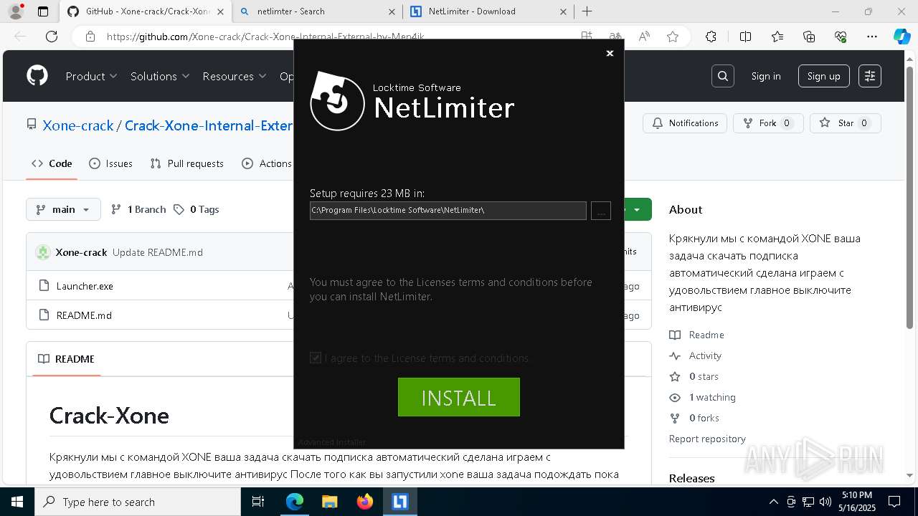Jump to Readme in About sidebar

click(x=696, y=335)
